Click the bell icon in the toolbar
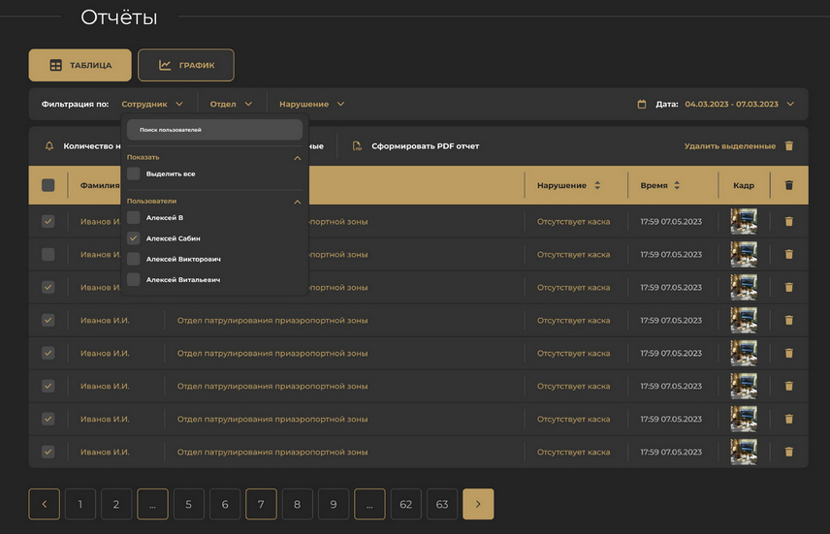 click(49, 146)
